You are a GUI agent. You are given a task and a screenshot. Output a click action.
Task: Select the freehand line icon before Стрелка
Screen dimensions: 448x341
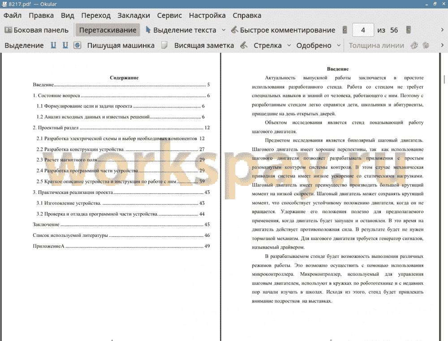(x=244, y=45)
